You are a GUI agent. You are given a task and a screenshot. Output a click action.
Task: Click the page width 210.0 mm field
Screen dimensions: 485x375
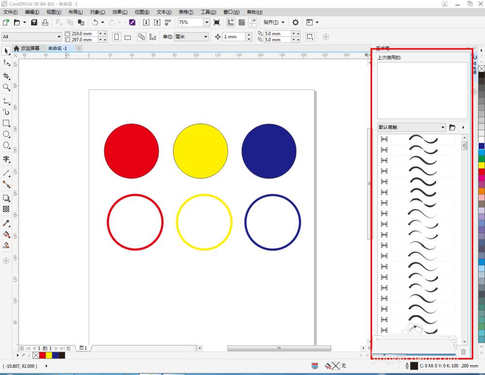tap(84, 33)
